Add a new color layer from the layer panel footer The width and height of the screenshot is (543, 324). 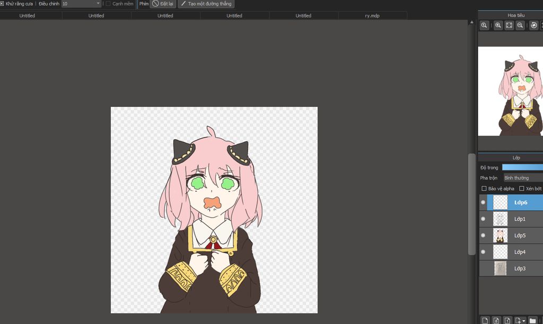pos(485,320)
